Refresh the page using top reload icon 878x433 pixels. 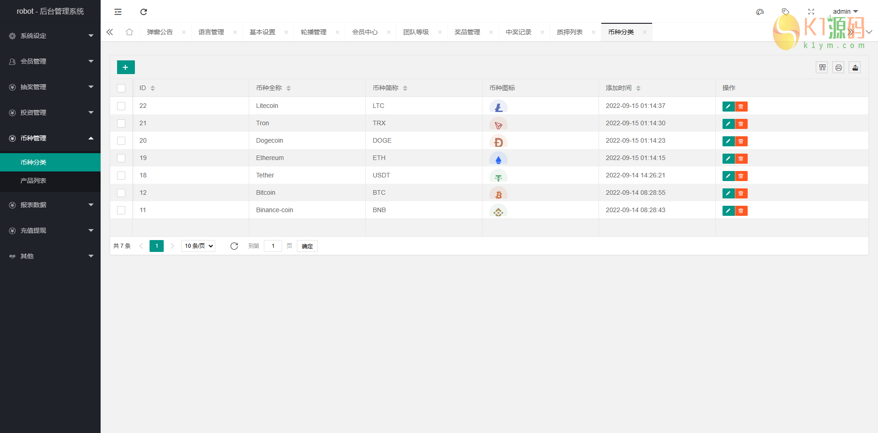point(144,12)
